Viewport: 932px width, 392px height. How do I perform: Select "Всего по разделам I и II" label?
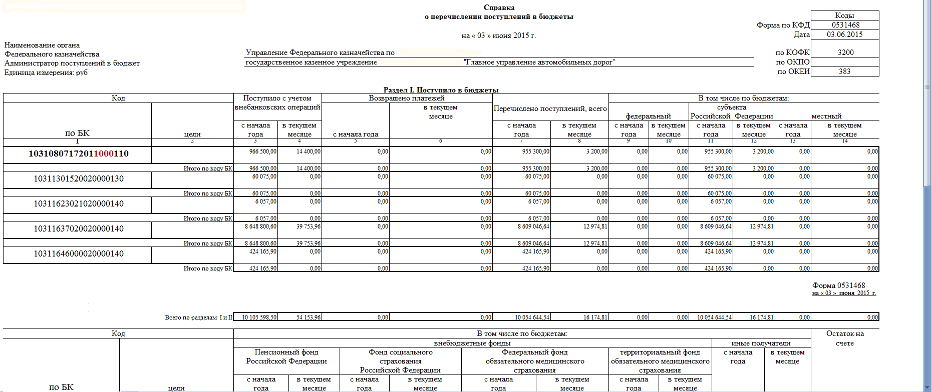(199, 317)
